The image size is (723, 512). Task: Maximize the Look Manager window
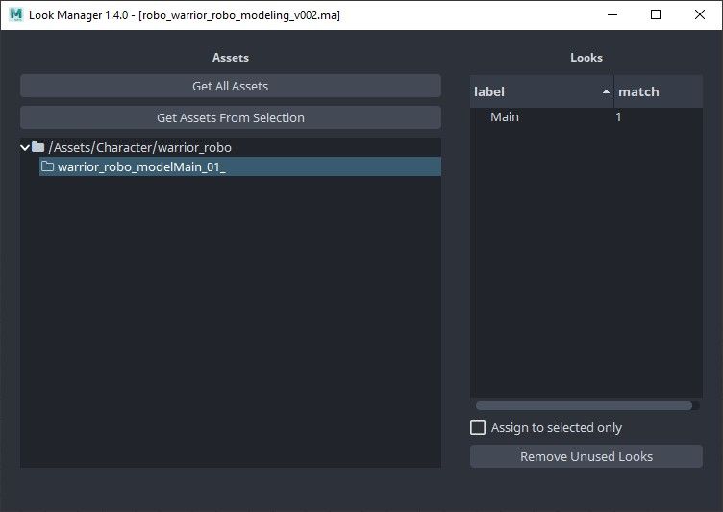[x=656, y=15]
